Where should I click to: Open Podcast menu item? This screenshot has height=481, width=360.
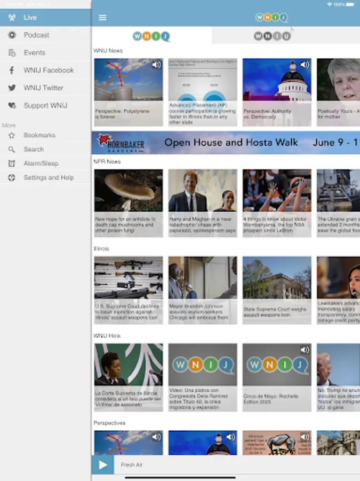(45, 35)
